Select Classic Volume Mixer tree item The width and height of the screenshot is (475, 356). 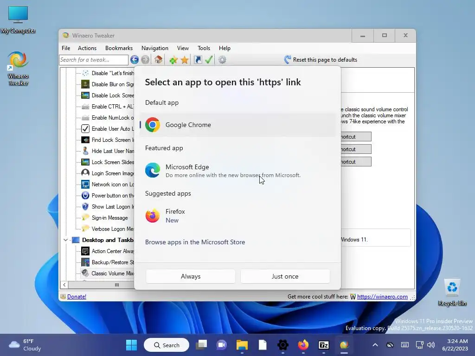click(x=108, y=273)
